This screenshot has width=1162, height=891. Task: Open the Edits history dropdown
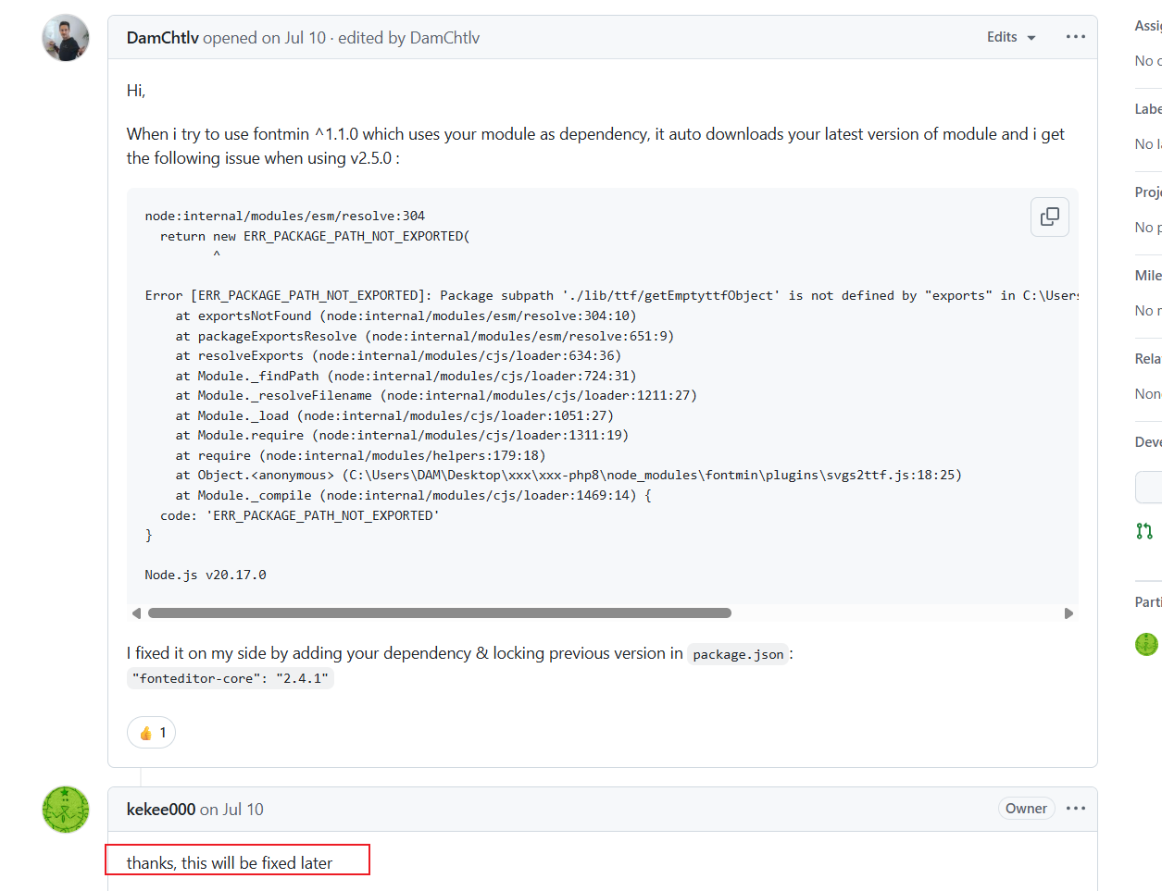coord(1011,37)
